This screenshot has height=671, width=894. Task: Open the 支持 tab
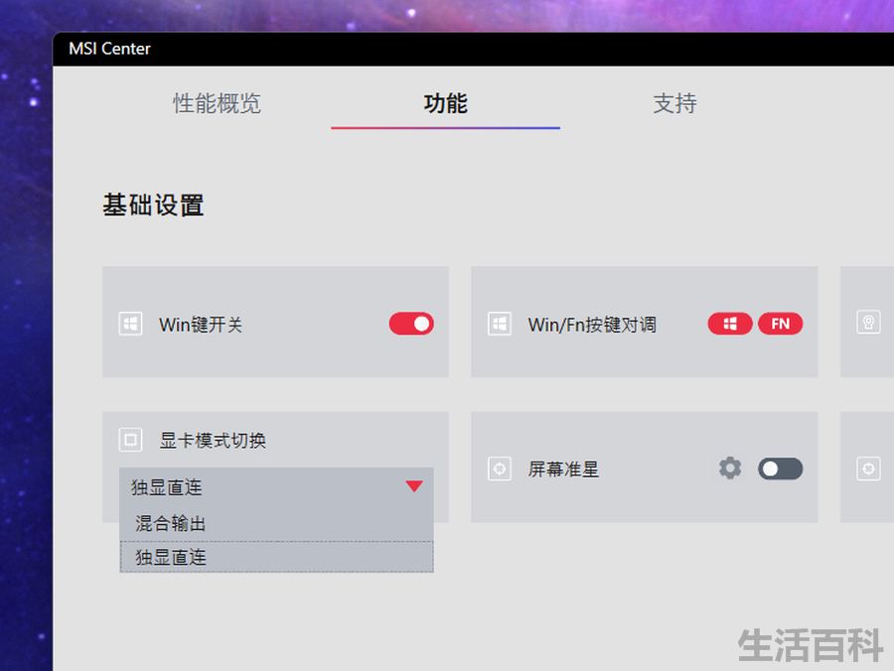(674, 103)
